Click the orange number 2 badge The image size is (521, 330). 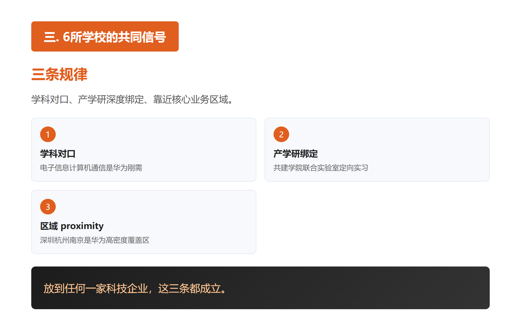click(281, 134)
